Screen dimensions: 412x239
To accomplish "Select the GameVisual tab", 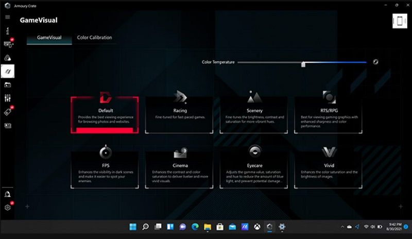I will pyautogui.click(x=49, y=38).
